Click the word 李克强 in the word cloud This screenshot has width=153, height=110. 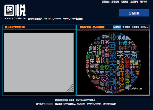coord(127,54)
